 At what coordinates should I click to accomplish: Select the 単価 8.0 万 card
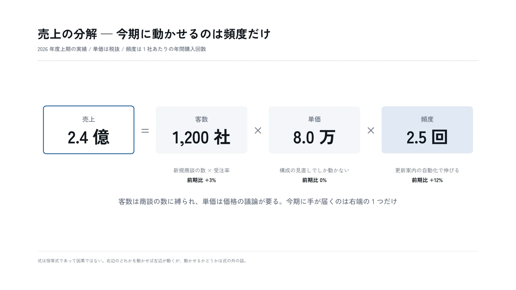314,130
